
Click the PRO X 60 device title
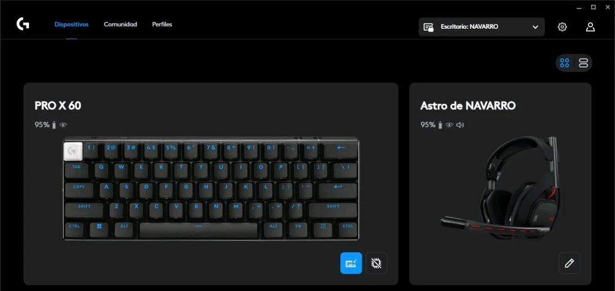pos(58,105)
